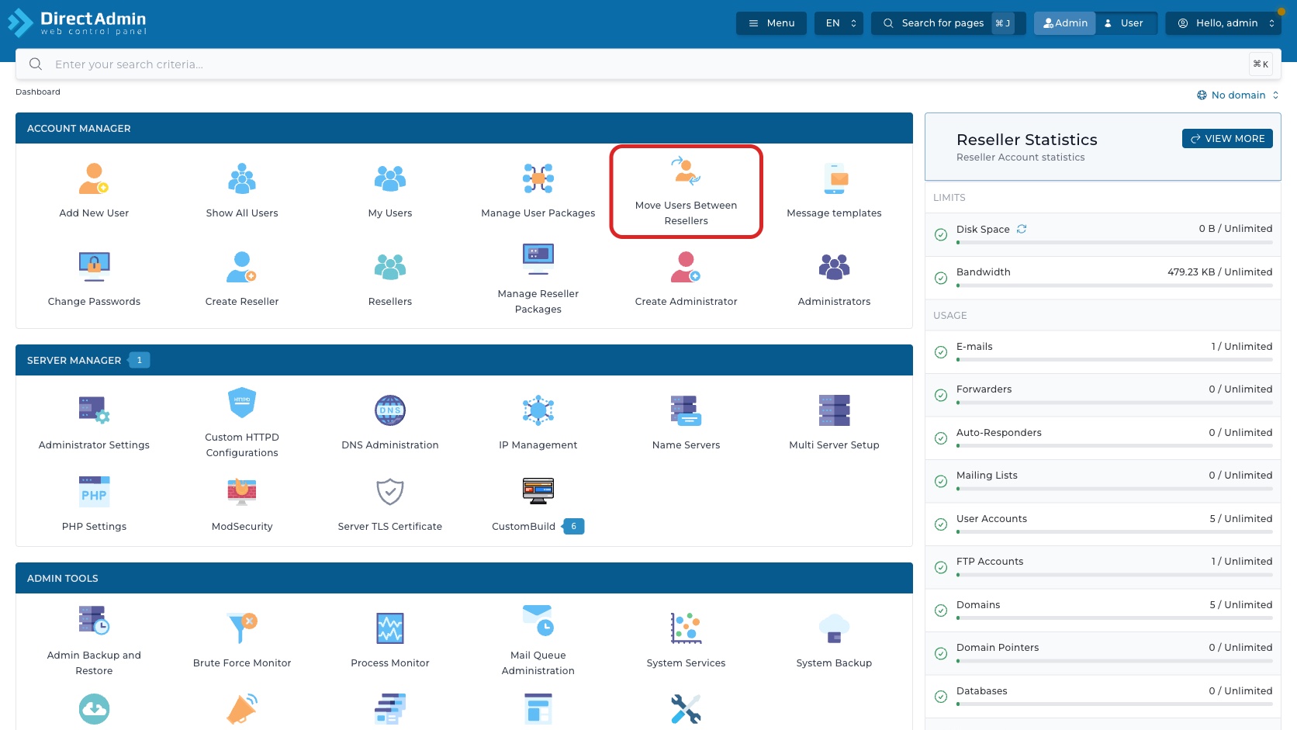
Task: Open Add New User
Action: [94, 190]
